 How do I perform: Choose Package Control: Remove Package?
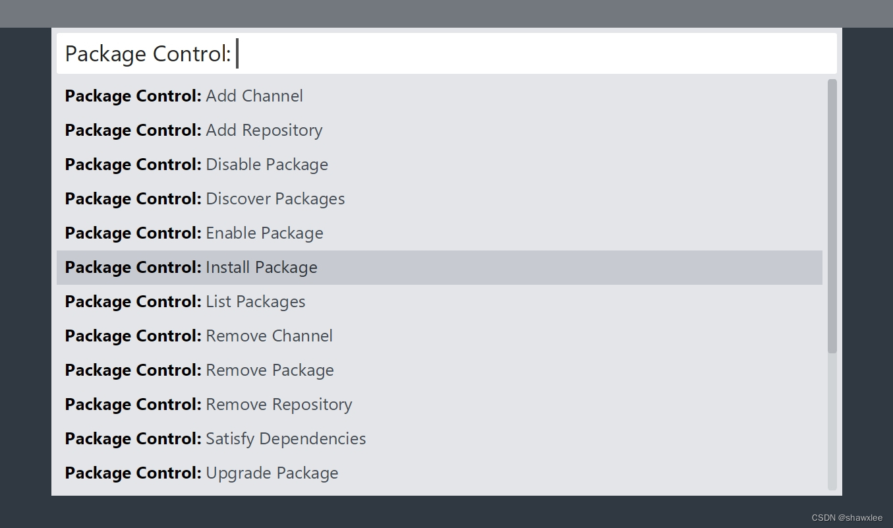[x=440, y=370]
